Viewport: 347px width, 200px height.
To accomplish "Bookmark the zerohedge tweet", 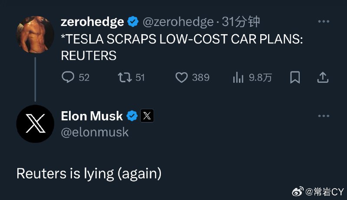I will pos(295,77).
